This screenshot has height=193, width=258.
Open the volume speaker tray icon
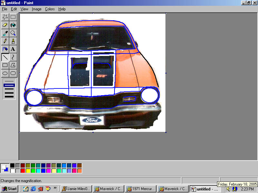(228, 189)
